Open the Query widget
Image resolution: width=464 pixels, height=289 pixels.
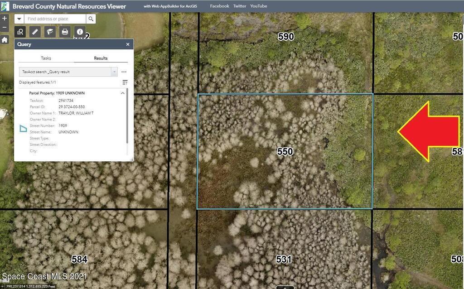point(20,32)
